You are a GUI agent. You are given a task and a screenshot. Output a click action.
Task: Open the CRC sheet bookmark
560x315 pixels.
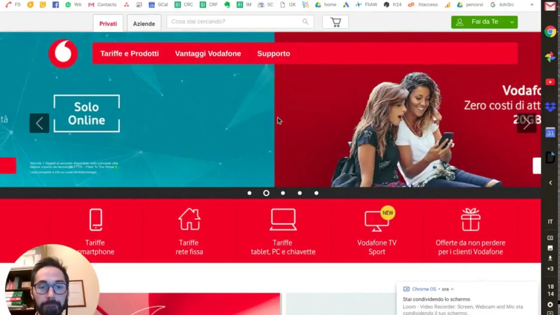point(184,4)
